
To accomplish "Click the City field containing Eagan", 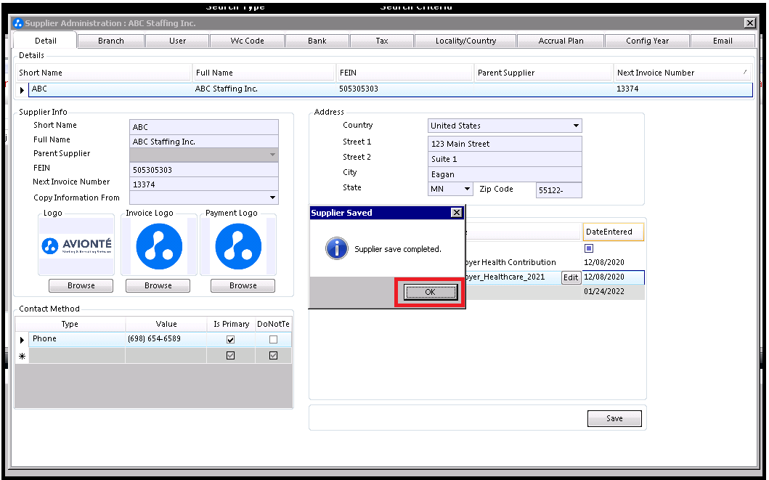I will pyautogui.click(x=505, y=174).
